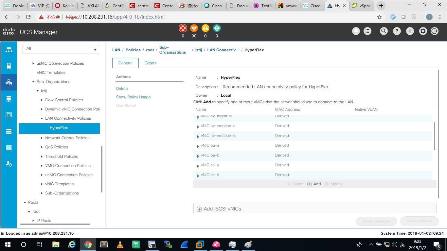
Task: Click the warnings teal icon
Action: 217,28
